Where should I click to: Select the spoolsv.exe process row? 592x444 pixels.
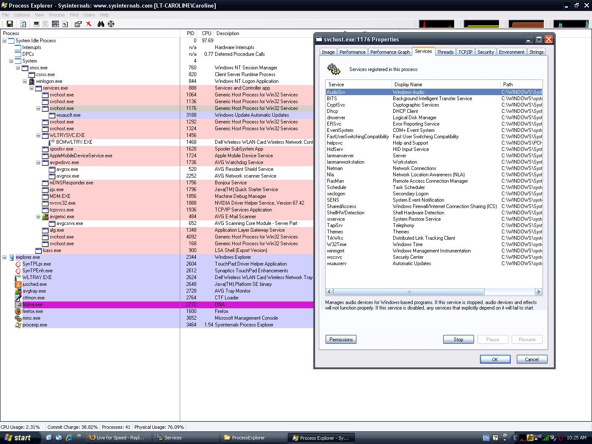pos(157,149)
